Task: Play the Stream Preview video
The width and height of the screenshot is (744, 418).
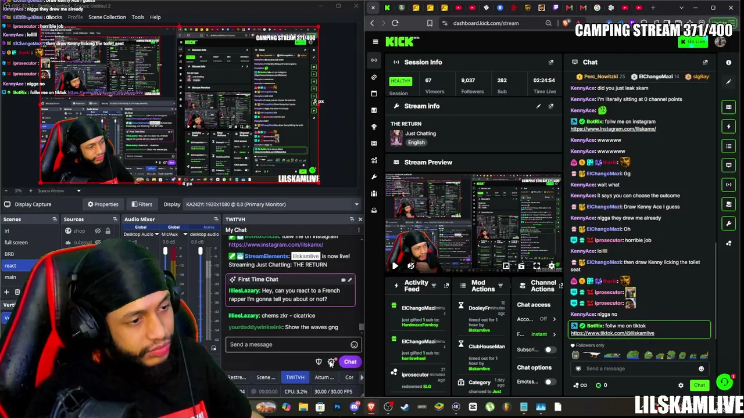Action: click(x=395, y=266)
